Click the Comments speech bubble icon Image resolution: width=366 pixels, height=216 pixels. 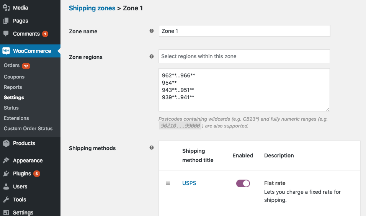6,34
